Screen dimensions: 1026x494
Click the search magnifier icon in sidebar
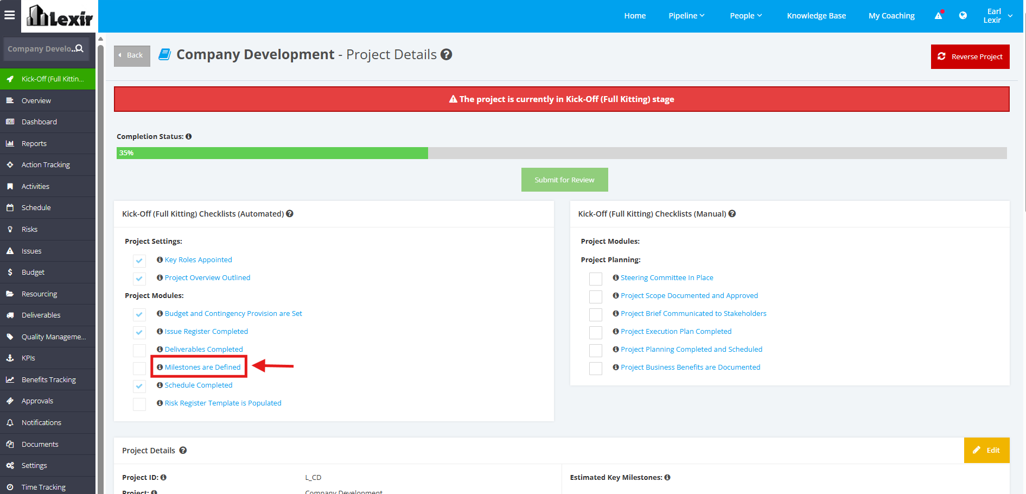coord(79,48)
